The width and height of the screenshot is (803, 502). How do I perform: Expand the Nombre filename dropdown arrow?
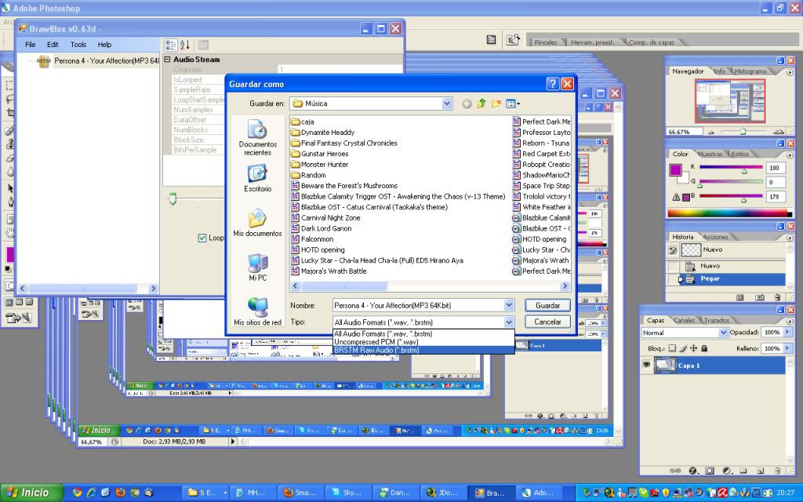[509, 305]
